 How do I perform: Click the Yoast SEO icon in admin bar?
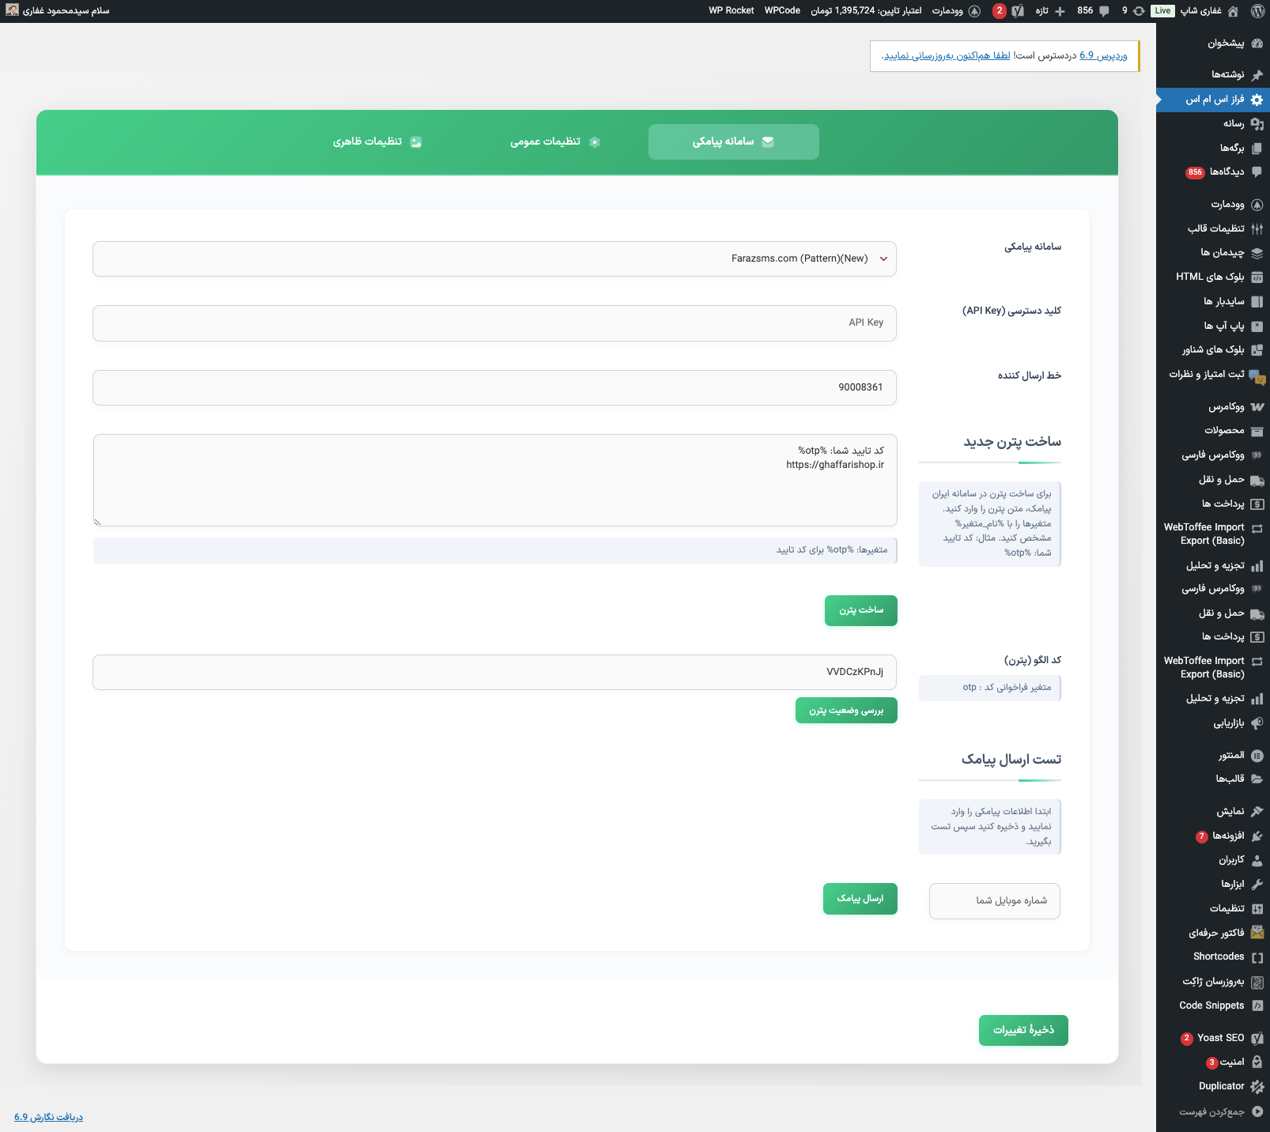click(x=1018, y=11)
